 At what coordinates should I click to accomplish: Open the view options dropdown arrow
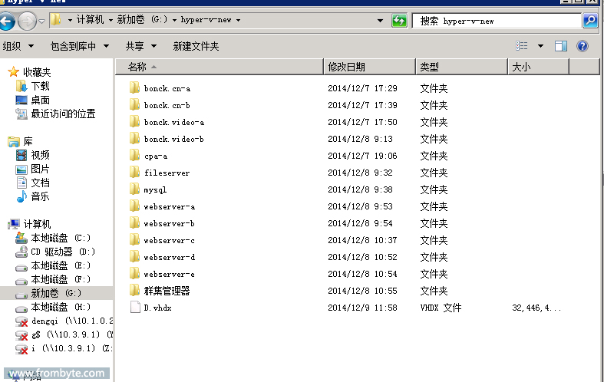pos(540,47)
